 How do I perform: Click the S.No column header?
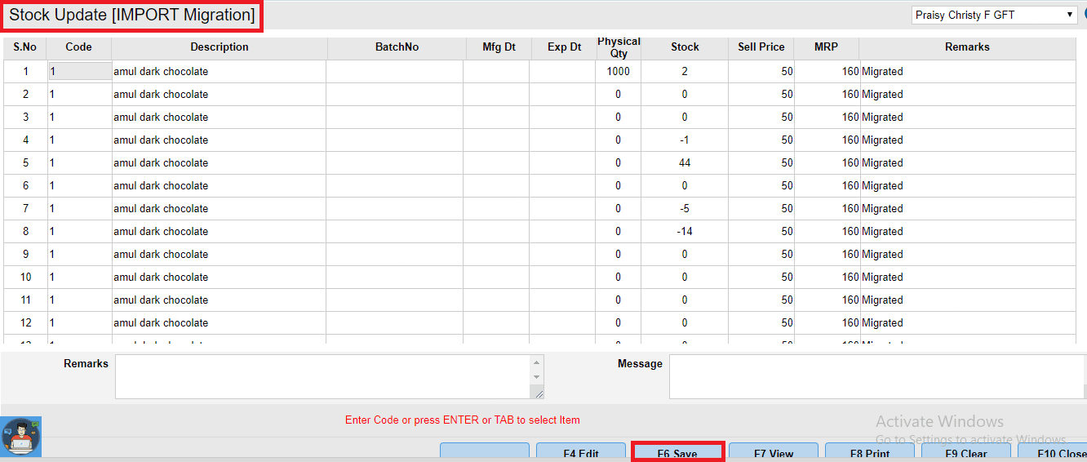pyautogui.click(x=25, y=47)
